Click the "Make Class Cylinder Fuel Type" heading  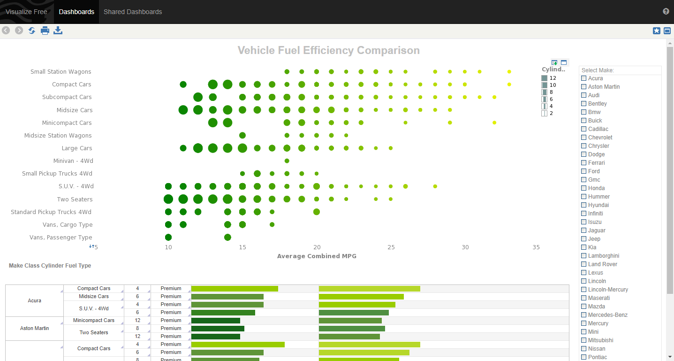[x=50, y=266]
